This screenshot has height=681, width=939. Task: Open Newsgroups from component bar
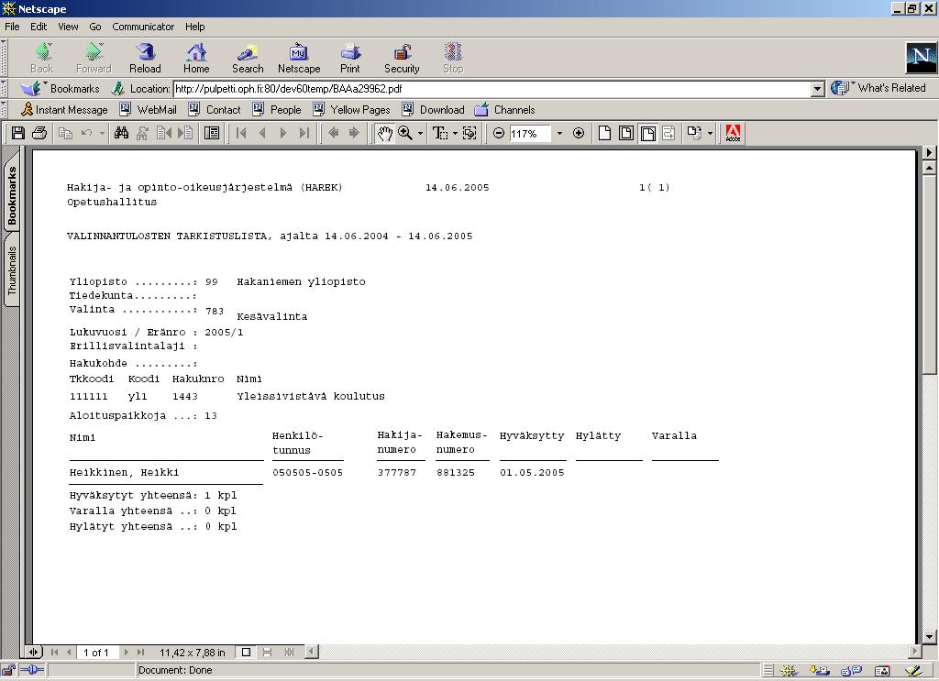pyautogui.click(x=851, y=671)
